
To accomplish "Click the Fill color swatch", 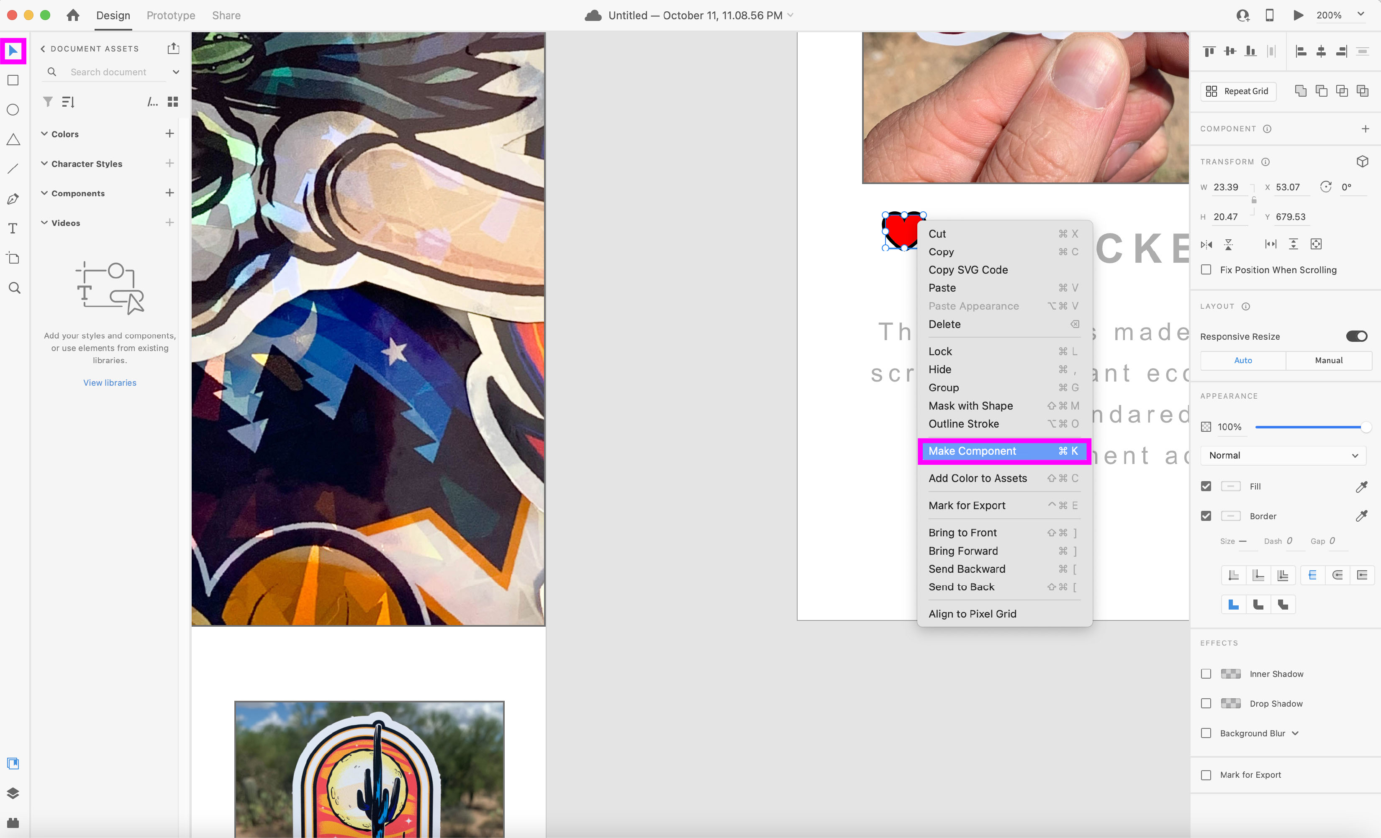I will coord(1230,486).
